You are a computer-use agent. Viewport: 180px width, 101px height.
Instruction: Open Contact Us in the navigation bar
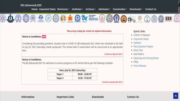pyautogui.click(x=151, y=9)
